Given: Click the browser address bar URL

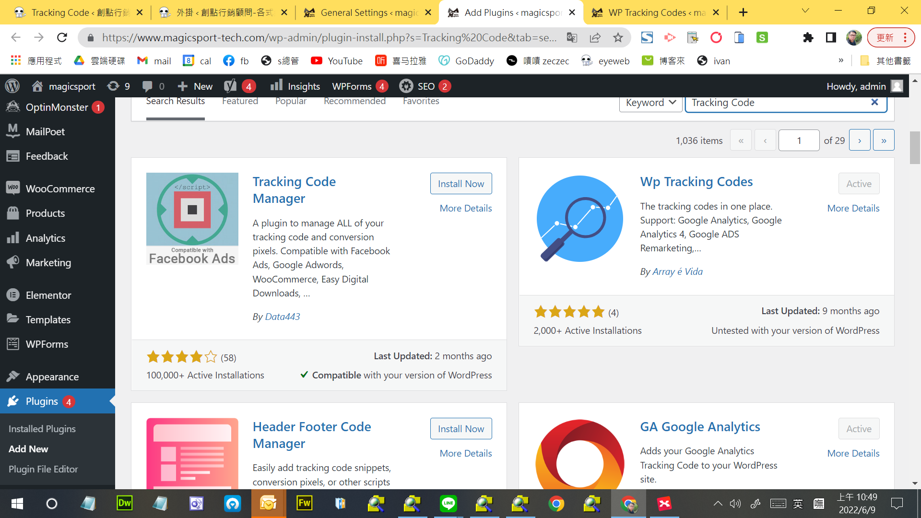Looking at the screenshot, I should (x=329, y=37).
